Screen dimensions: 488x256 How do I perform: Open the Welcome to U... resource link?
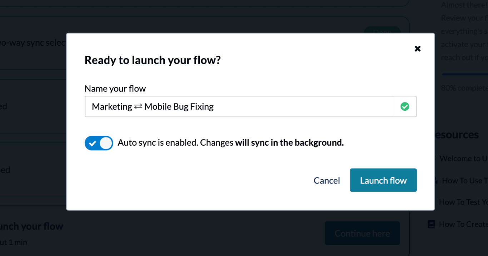click(x=464, y=159)
